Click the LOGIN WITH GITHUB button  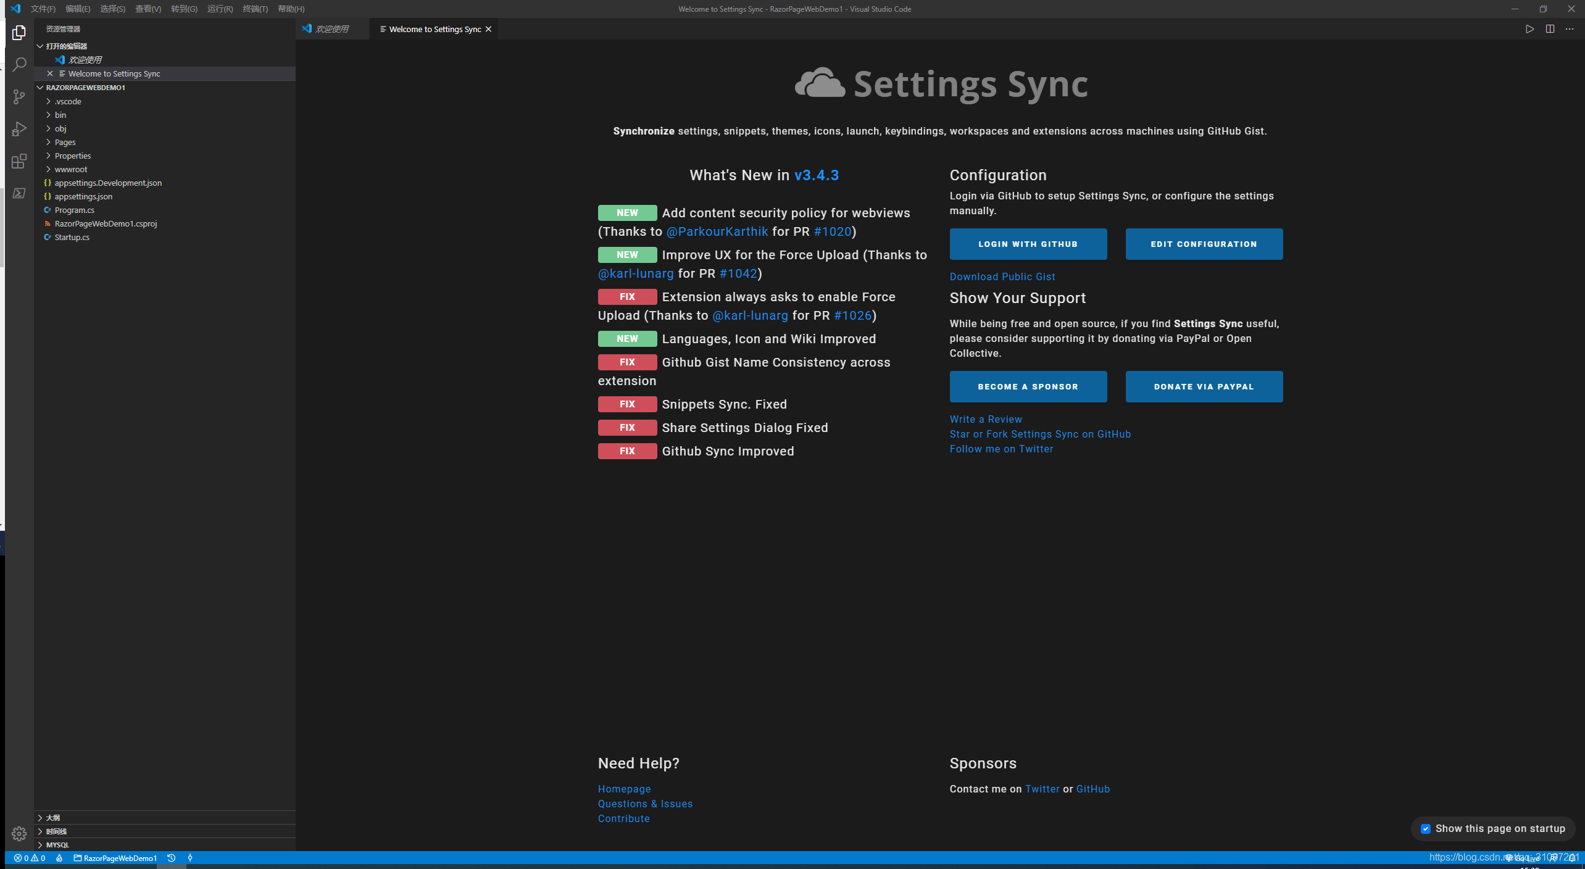[1028, 244]
